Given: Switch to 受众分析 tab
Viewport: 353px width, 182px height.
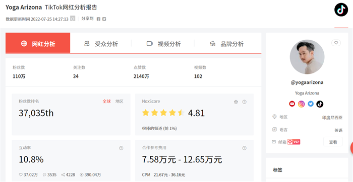Looking at the screenshot, I should click(101, 44).
